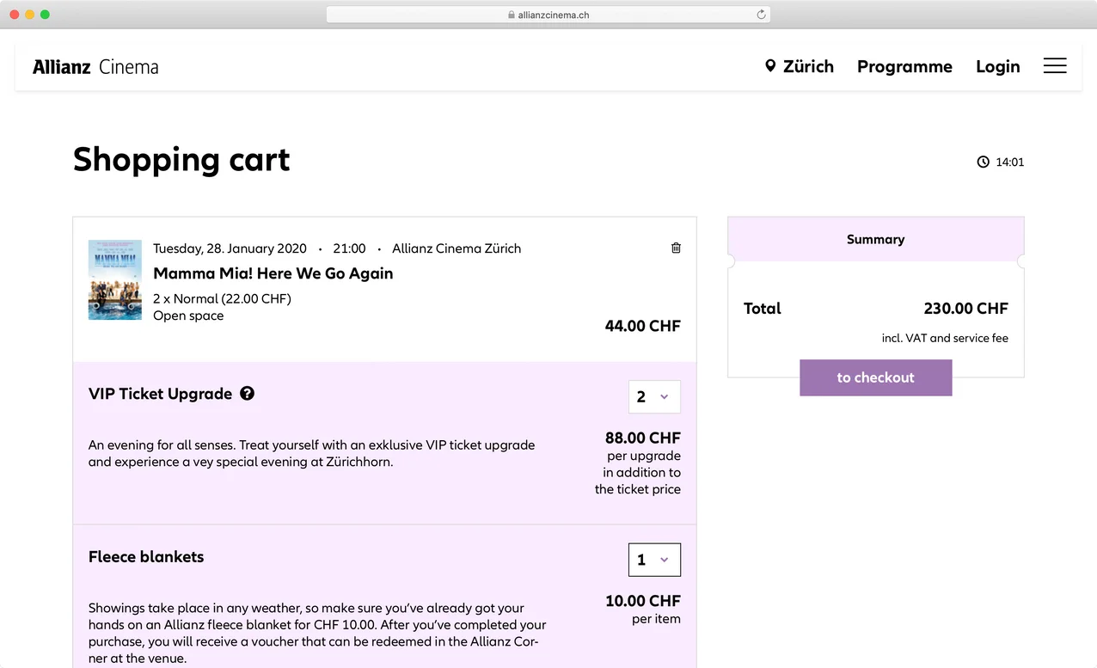Open the VIP upgrade quantity dropdown
Image resolution: width=1097 pixels, height=668 pixels.
point(654,396)
